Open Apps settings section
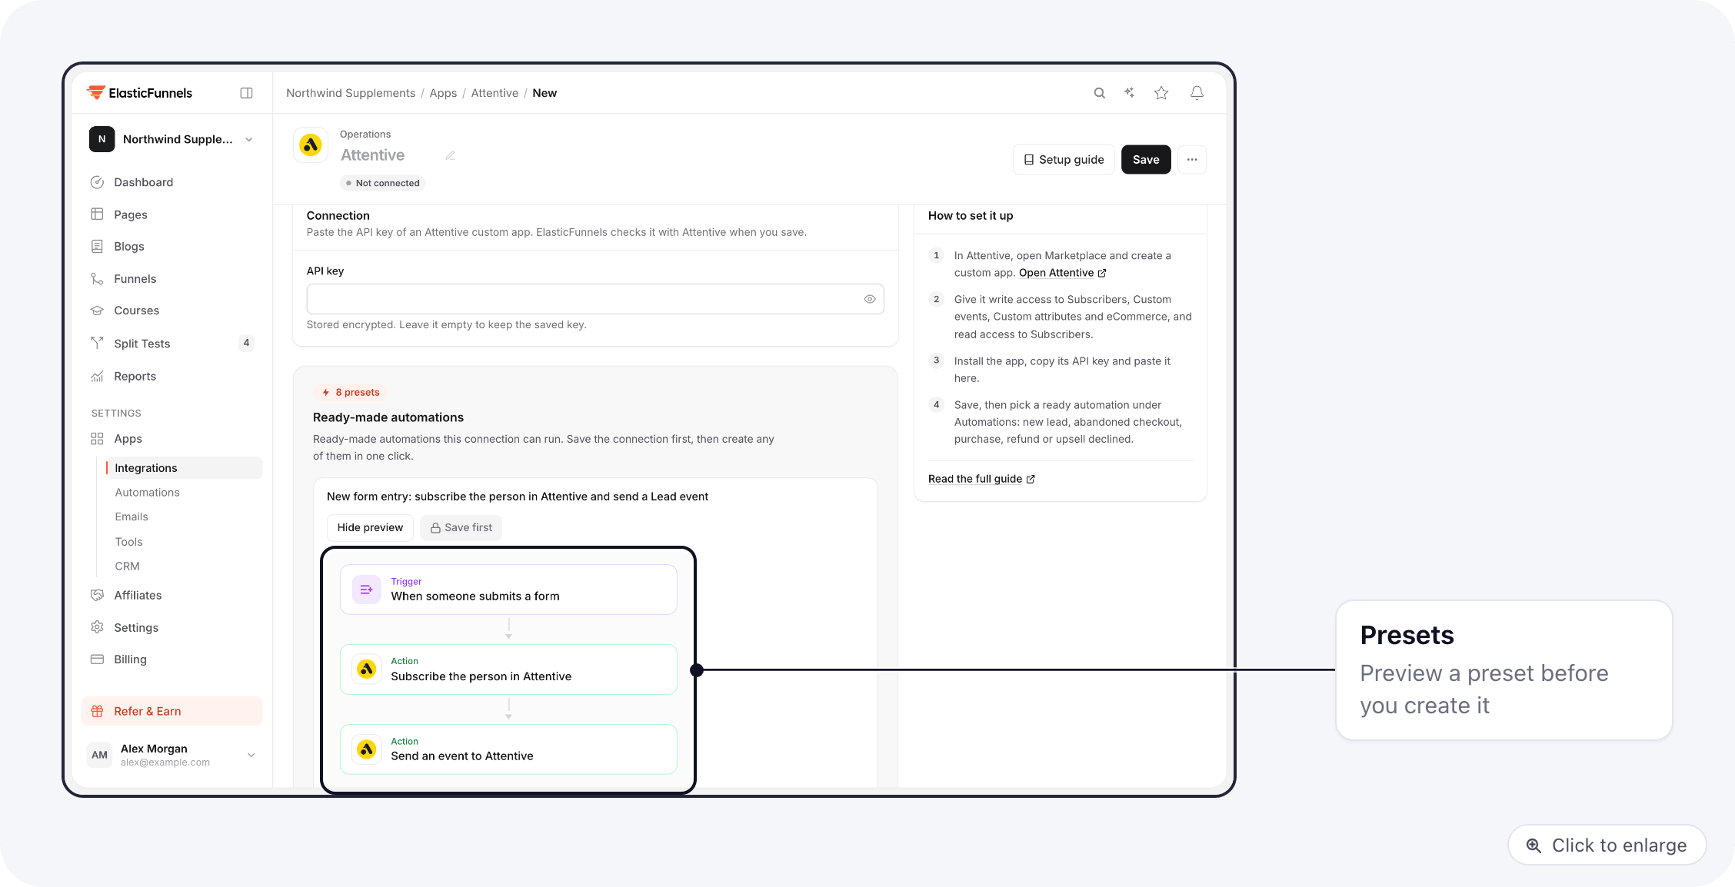 [172, 439]
